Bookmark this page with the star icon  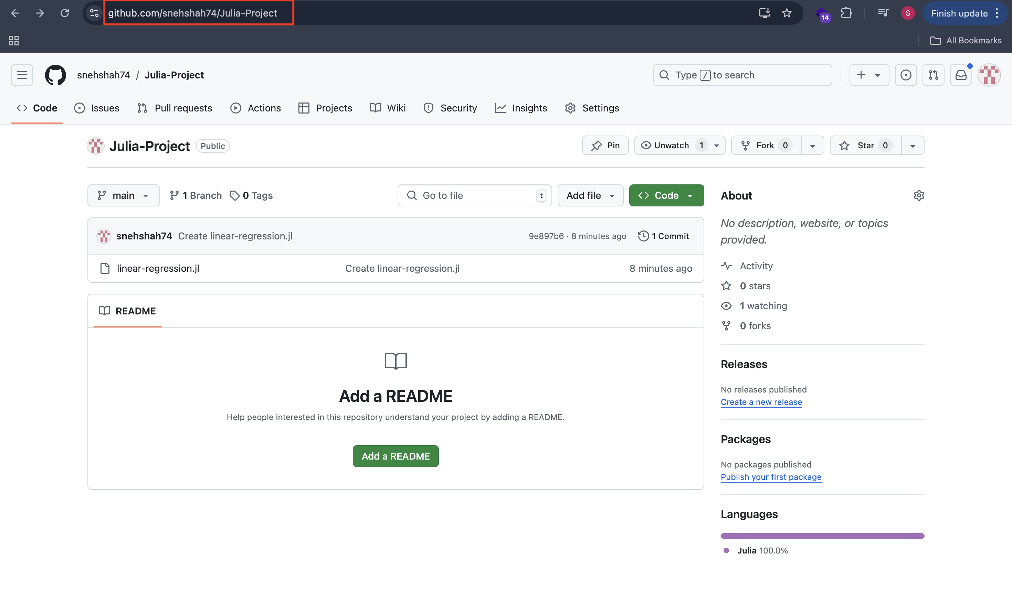coord(787,13)
